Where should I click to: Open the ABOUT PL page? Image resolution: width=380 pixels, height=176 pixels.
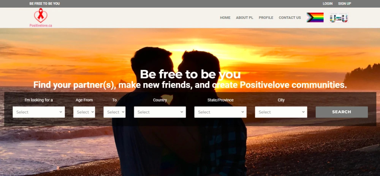coord(244,18)
